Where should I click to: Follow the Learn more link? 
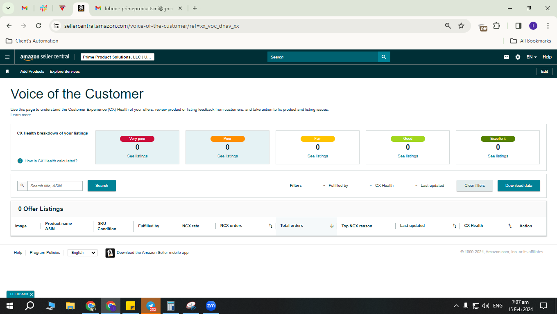20,115
